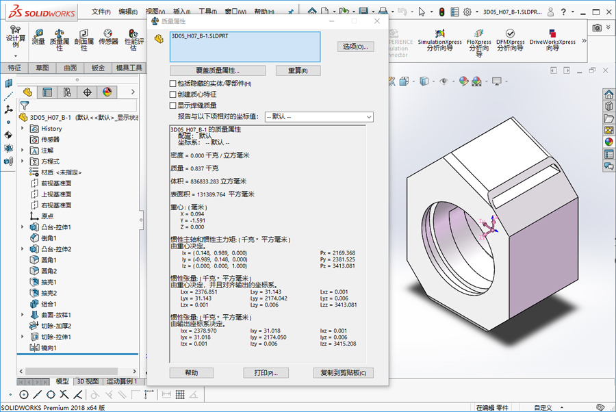This screenshot has height=412, width=616.
Task: Switch to the PropertyManager tab icon
Action: (x=47, y=92)
